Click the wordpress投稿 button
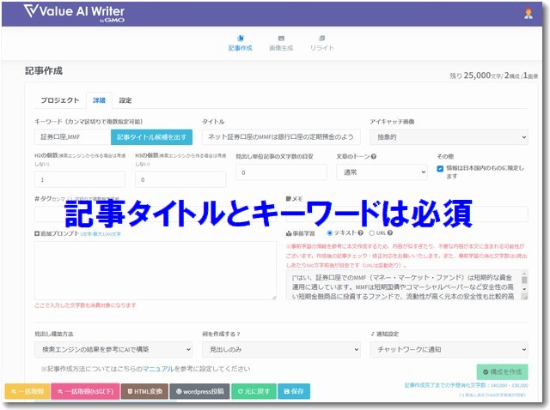Image resolution: width=550 pixels, height=410 pixels. tap(199, 391)
